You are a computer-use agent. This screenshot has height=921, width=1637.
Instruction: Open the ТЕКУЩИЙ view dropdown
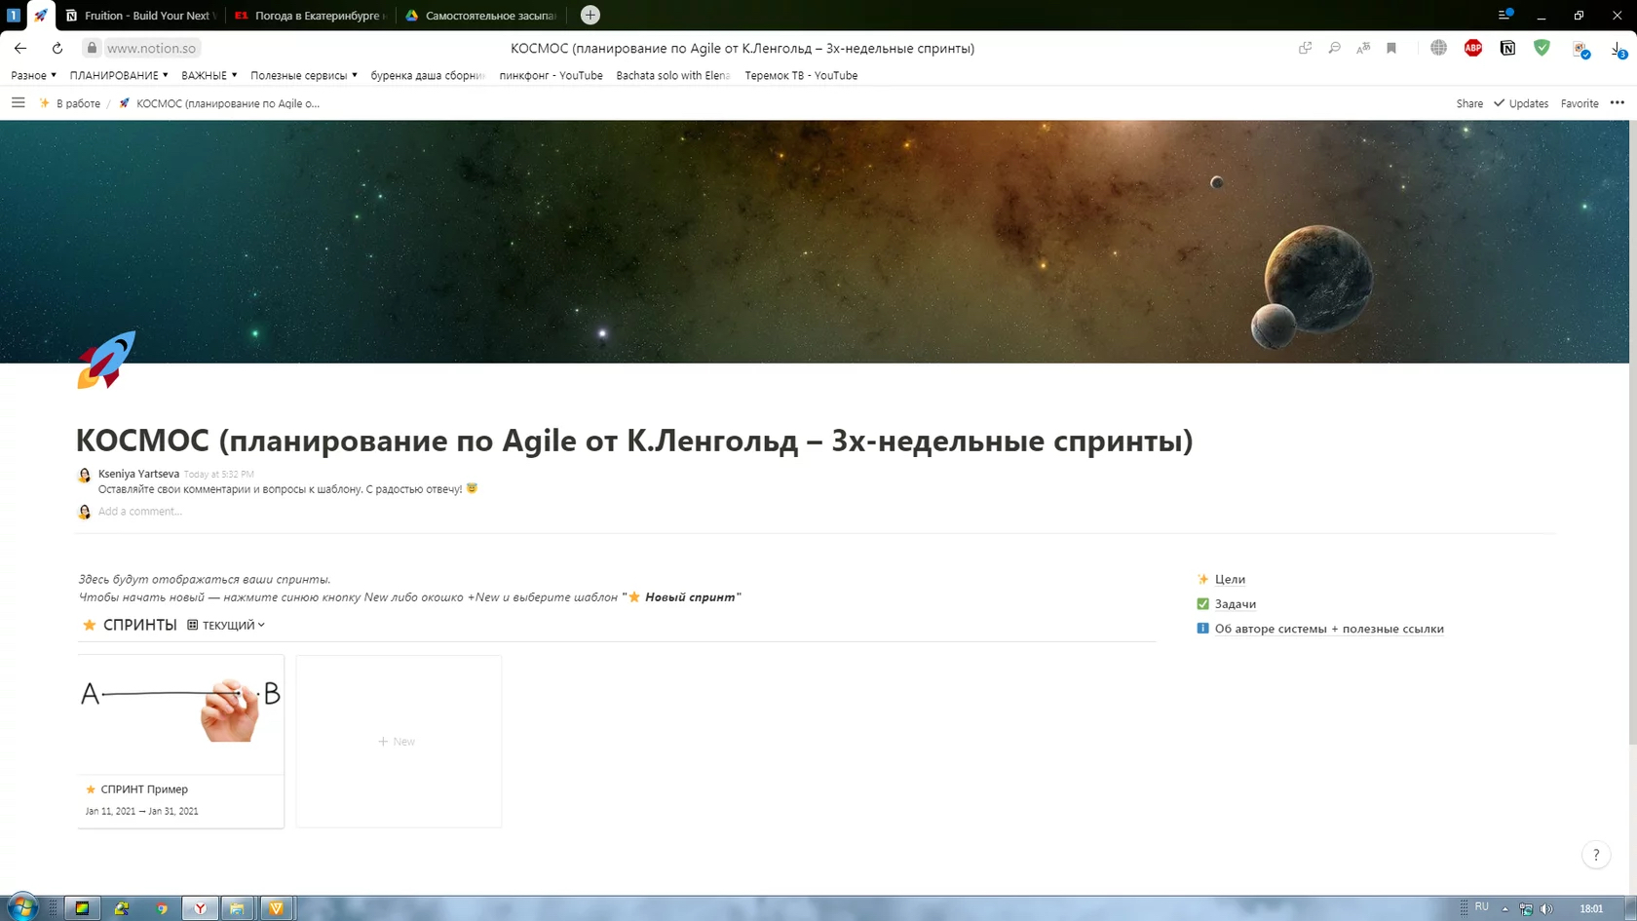point(227,625)
